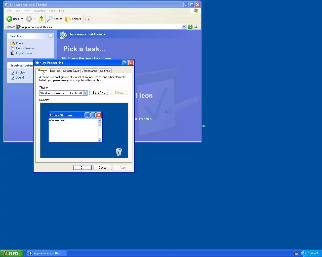Click the Windows flag logo in Explorer
The image size is (322, 257).
click(x=196, y=11)
